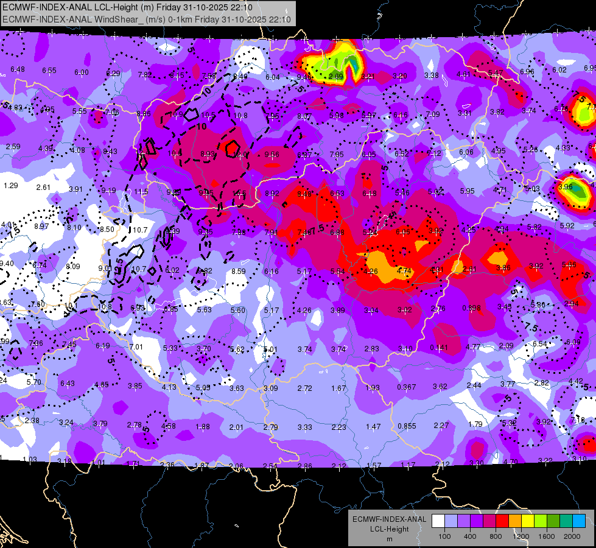Choose the red legend swatch right of 800

502,521
